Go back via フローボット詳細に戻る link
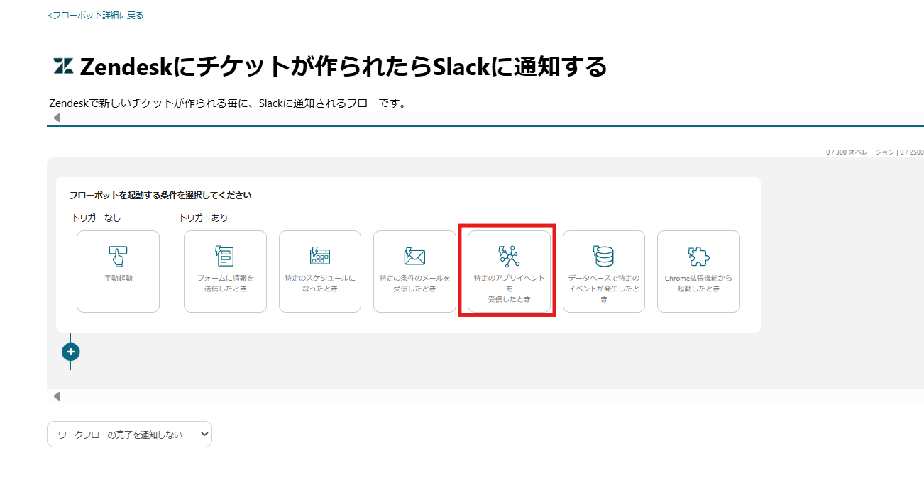The width and height of the screenshot is (924, 487). click(95, 15)
